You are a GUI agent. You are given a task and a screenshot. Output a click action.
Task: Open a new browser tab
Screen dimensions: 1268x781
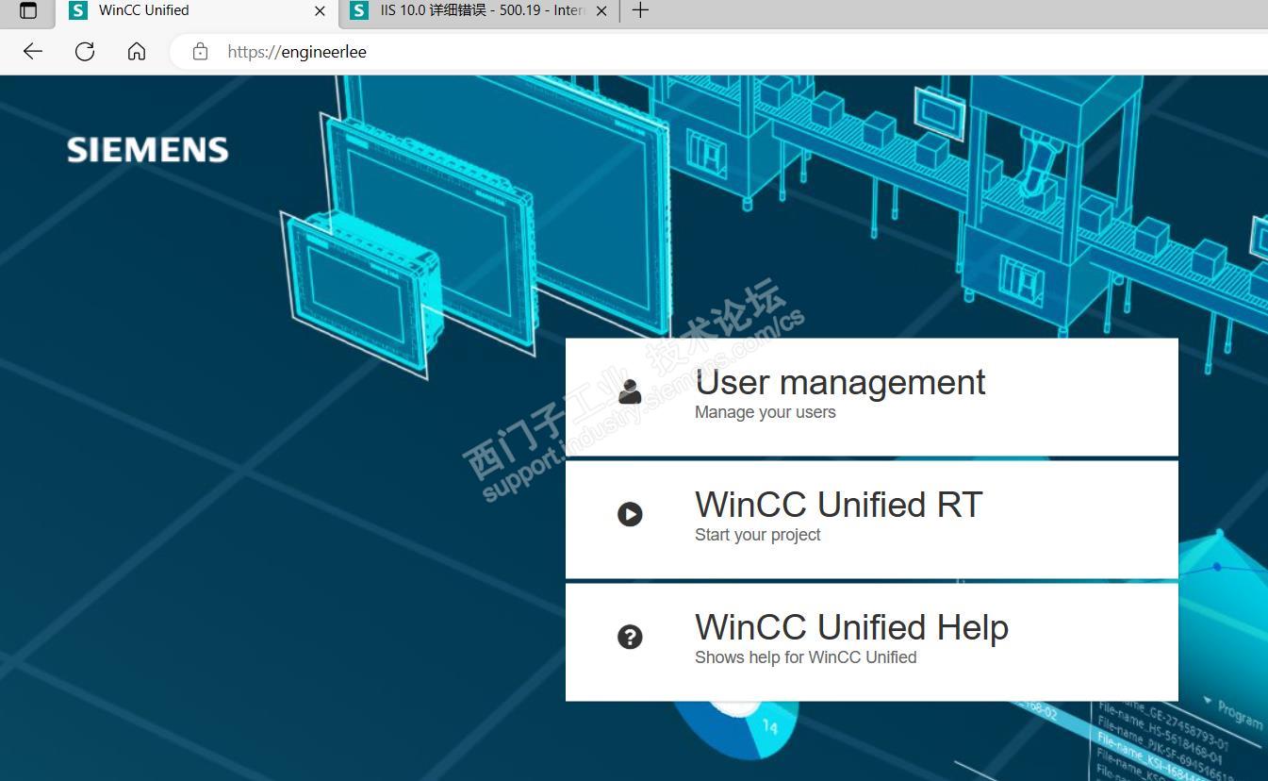coord(640,10)
